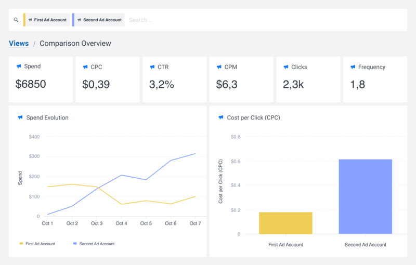Select the Second Ad Account filter tag
The image size is (416, 265).
point(99,20)
